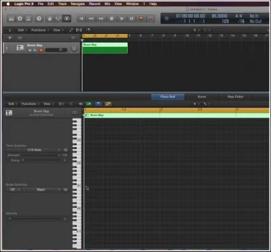This screenshot has width=271, height=252.
Task: Open the Navigate menu
Action: [x=77, y=4]
